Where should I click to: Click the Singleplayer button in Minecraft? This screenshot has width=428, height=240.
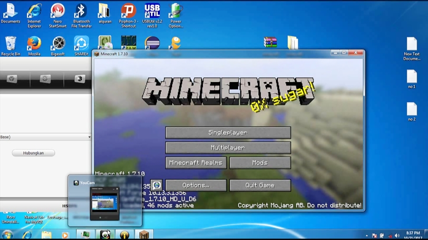(228, 132)
